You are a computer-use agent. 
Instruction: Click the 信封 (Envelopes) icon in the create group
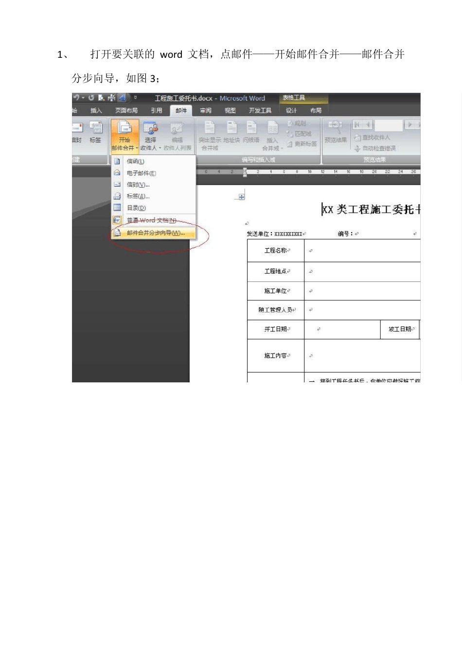(77, 128)
